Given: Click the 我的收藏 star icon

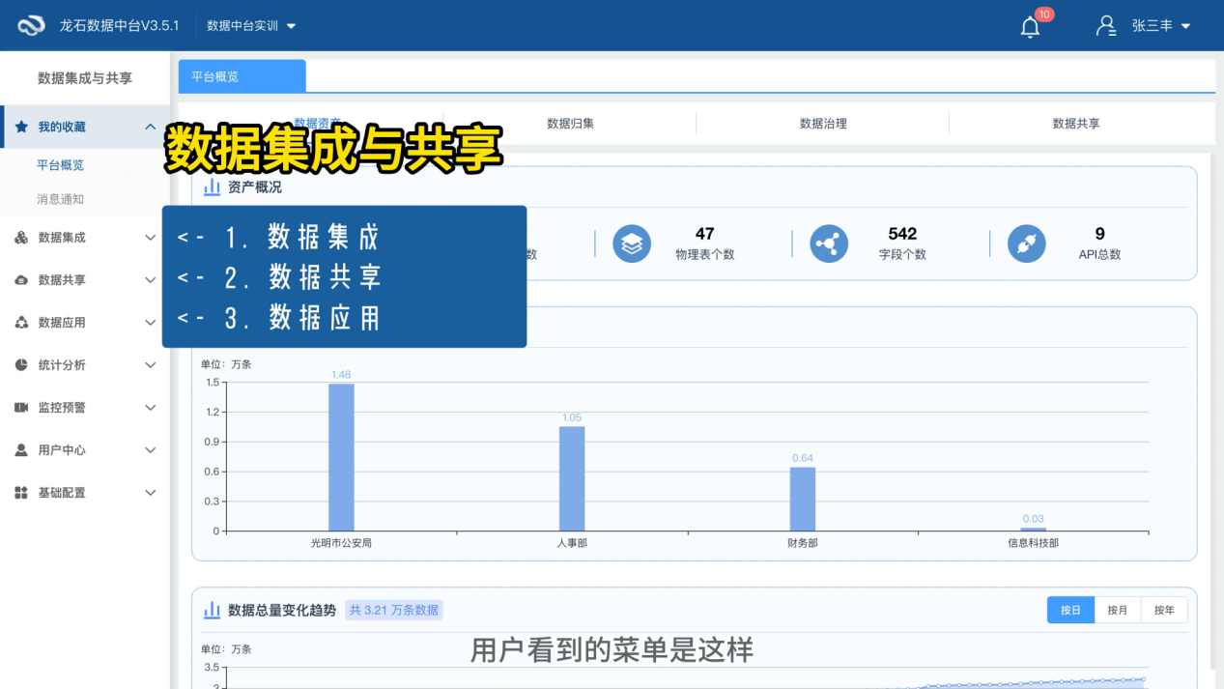Looking at the screenshot, I should pyautogui.click(x=21, y=125).
